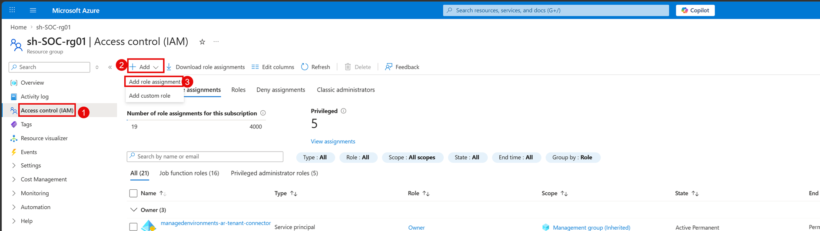
Task: Expand the Monitoring section
Action: (35, 193)
